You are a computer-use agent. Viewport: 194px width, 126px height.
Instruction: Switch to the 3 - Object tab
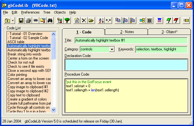point(169,32)
